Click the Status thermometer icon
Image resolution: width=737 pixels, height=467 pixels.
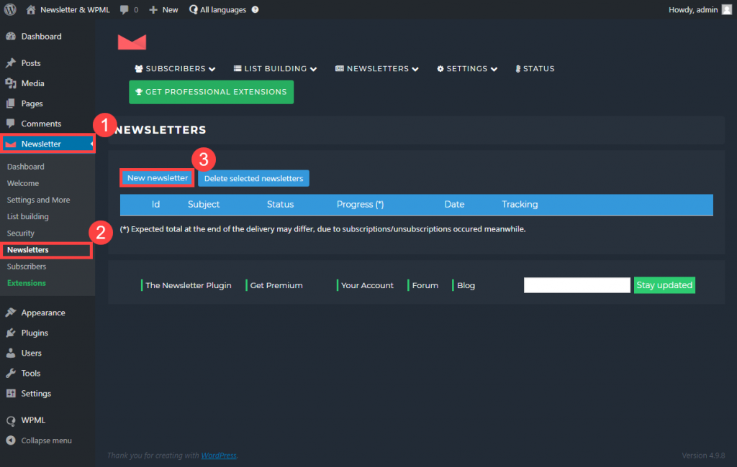tap(518, 69)
